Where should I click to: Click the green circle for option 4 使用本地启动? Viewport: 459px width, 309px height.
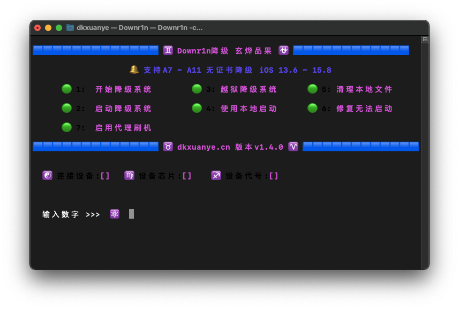pos(197,108)
